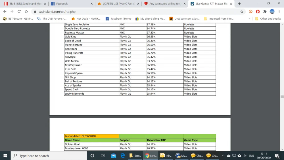Image resolution: width=284 pixels, height=160 pixels.
Task: Open the Microsoft Edge taskbar icon
Action: click(x=123, y=155)
